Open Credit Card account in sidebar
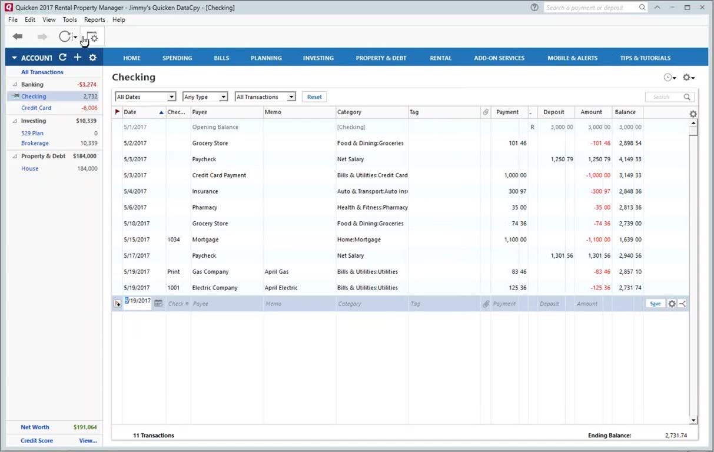The height and width of the screenshot is (452, 714). coord(36,108)
